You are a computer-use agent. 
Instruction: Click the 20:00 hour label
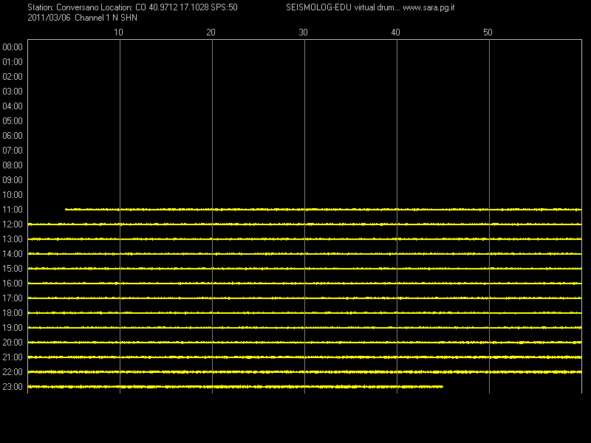pyautogui.click(x=13, y=343)
